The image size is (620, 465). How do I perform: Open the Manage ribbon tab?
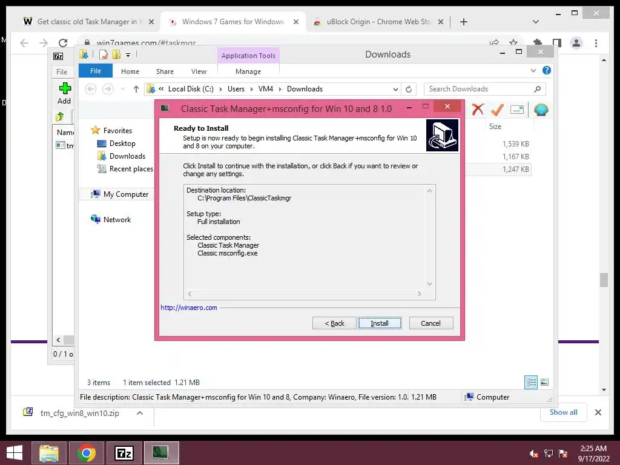(248, 71)
